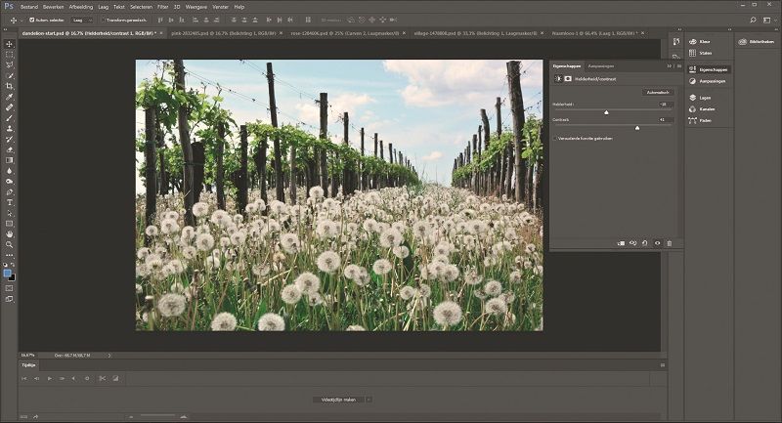Open the Laag dropdown in options bar

pos(84,19)
